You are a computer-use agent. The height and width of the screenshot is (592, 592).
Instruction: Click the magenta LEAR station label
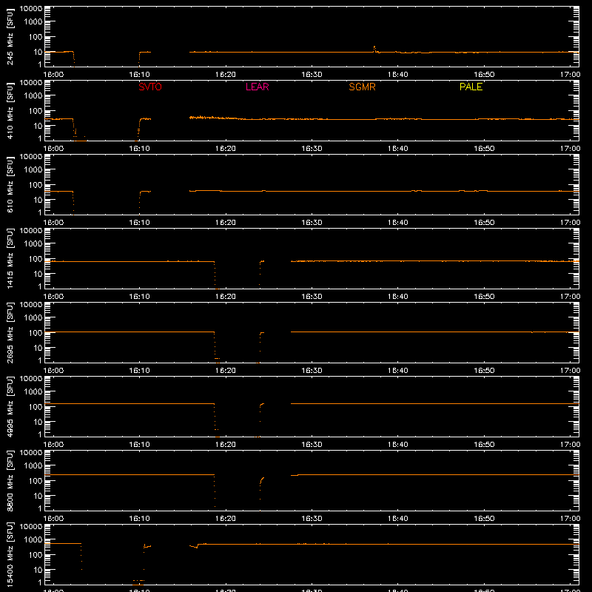point(257,87)
